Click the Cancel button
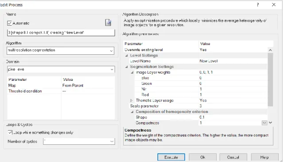 [233, 157]
